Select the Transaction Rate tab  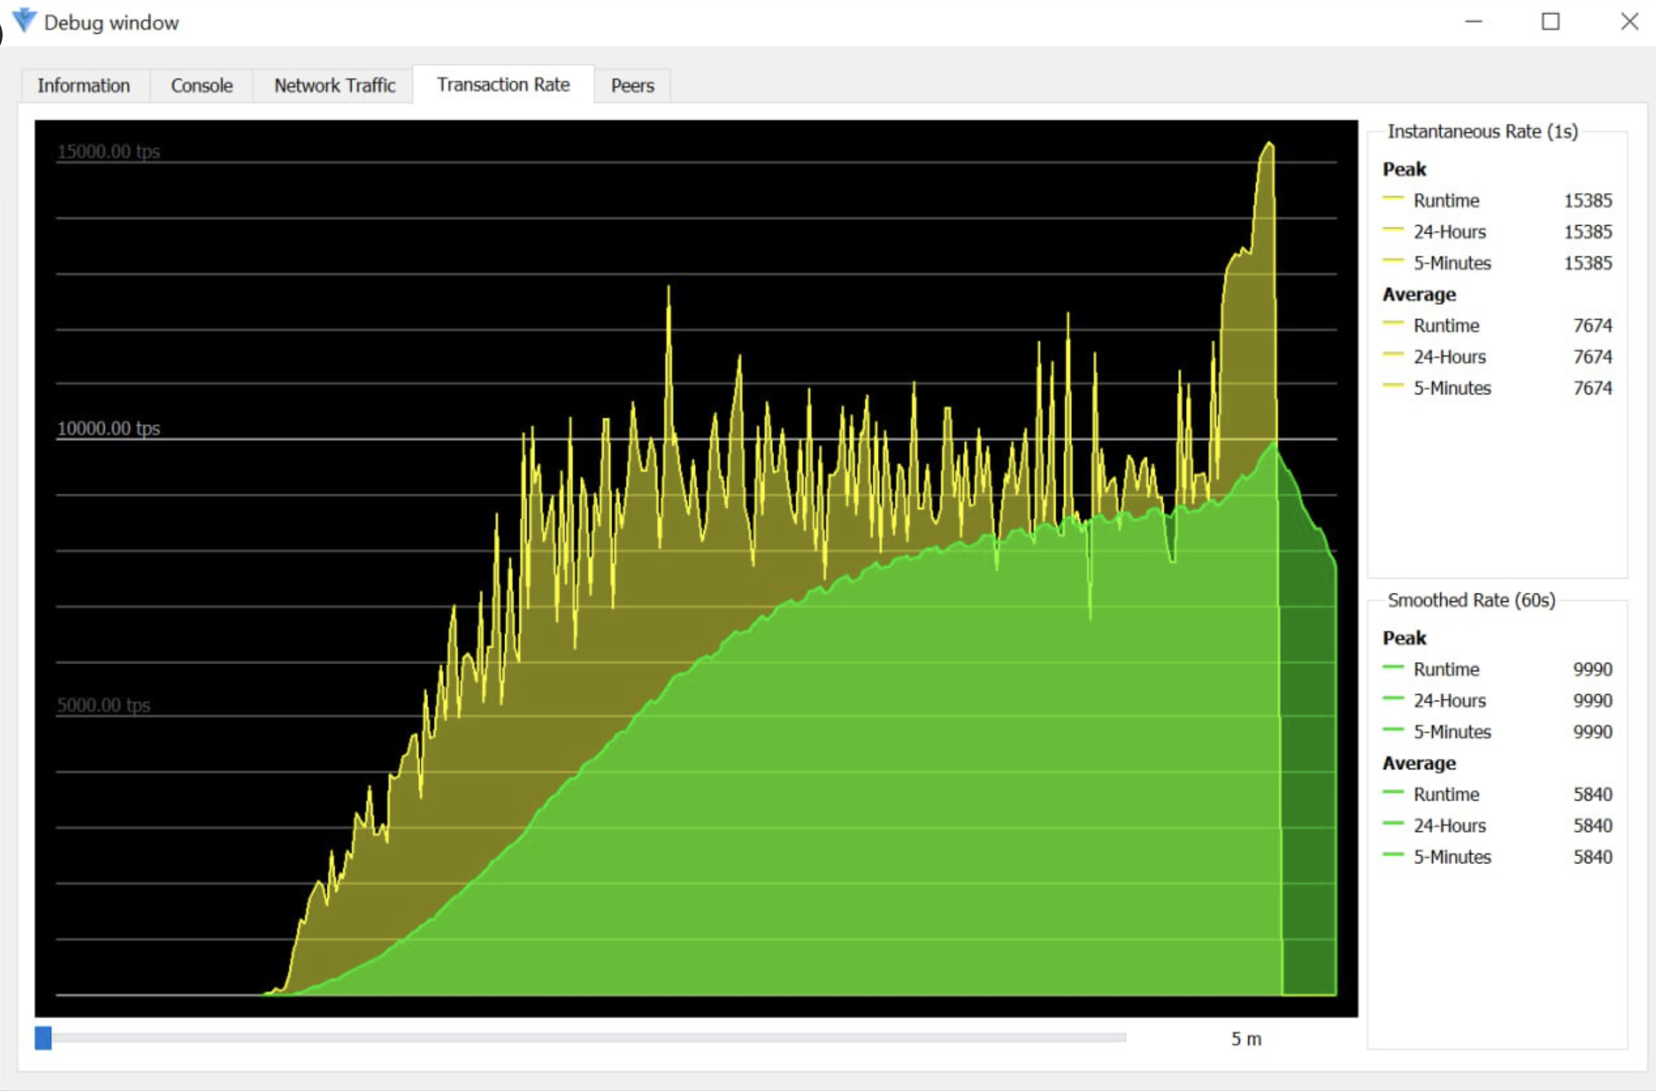503,84
